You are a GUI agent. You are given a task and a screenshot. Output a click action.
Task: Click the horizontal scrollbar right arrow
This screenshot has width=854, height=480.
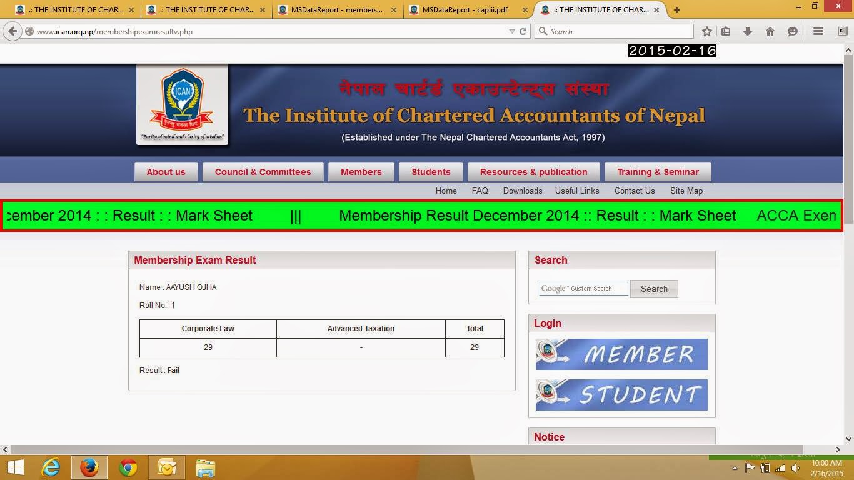[x=838, y=449]
